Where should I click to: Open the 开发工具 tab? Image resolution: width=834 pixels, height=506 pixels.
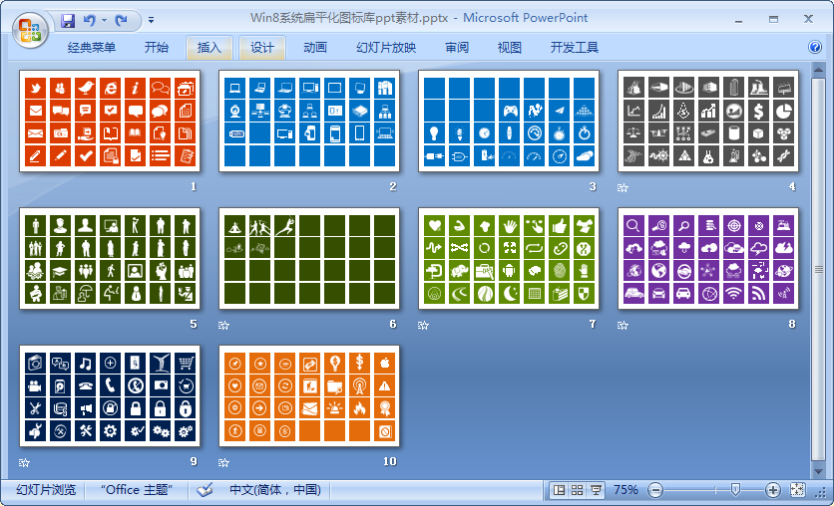point(574,48)
